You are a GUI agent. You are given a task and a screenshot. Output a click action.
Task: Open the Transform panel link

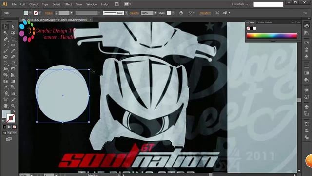205,13
